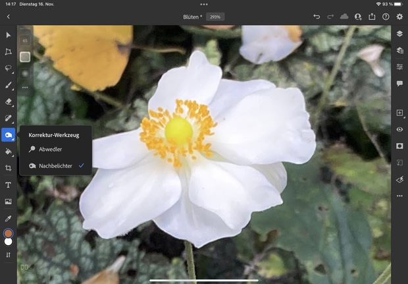408x284 pixels.
Task: Select the Move tool arrow
Action: (9, 35)
